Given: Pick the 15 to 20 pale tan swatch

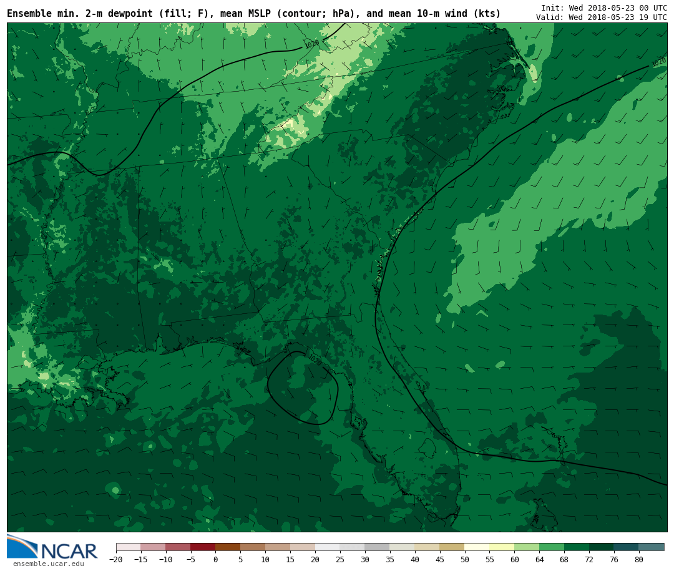Looking at the screenshot, I should point(303,547).
